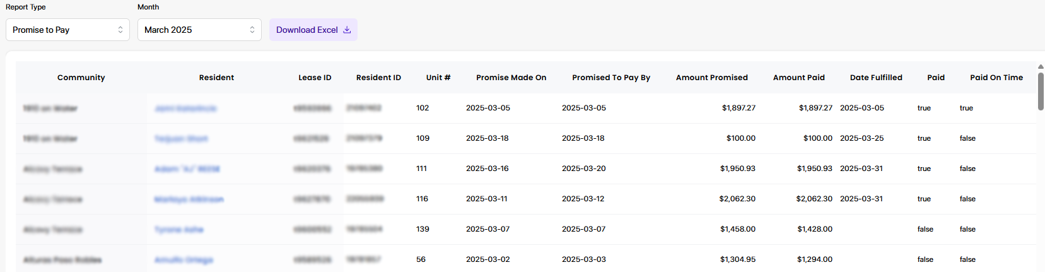
Task: Click the Lease ID column header
Action: coord(315,78)
